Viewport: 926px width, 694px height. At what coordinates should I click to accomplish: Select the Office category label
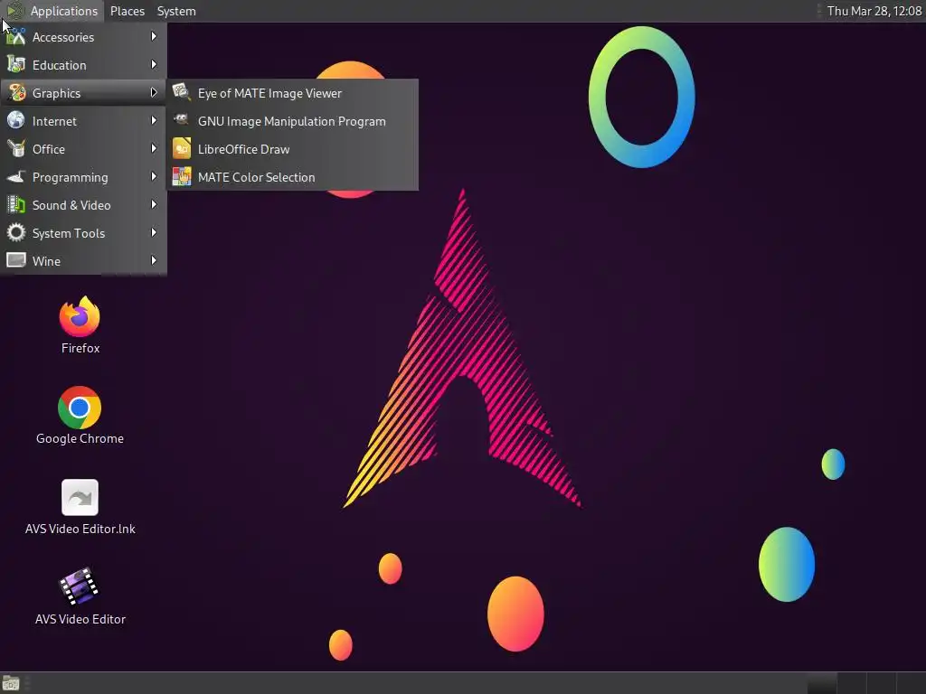(x=49, y=149)
